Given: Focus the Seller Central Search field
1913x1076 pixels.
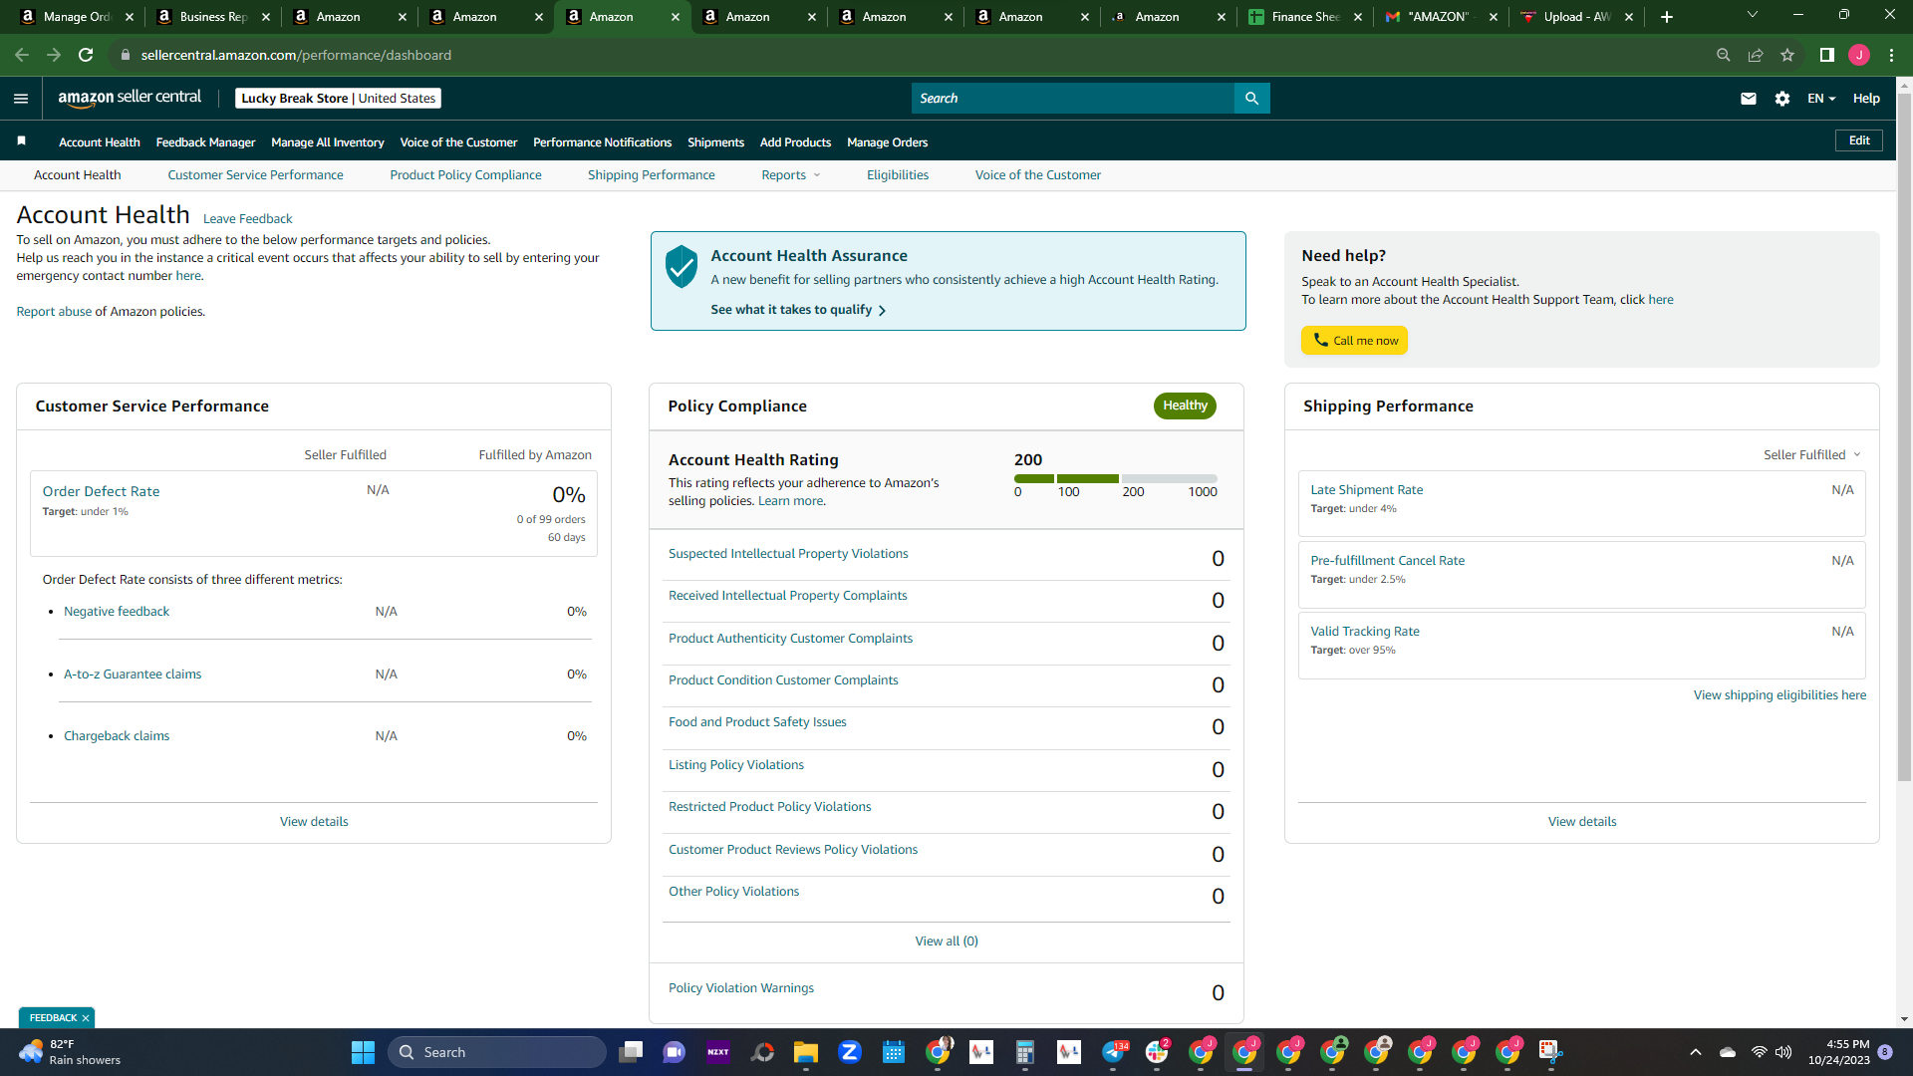Looking at the screenshot, I should click(x=1072, y=99).
